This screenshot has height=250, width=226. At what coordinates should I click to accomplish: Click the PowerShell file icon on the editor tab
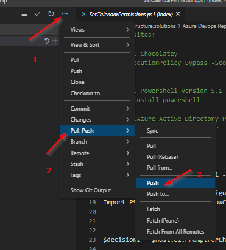click(x=84, y=14)
